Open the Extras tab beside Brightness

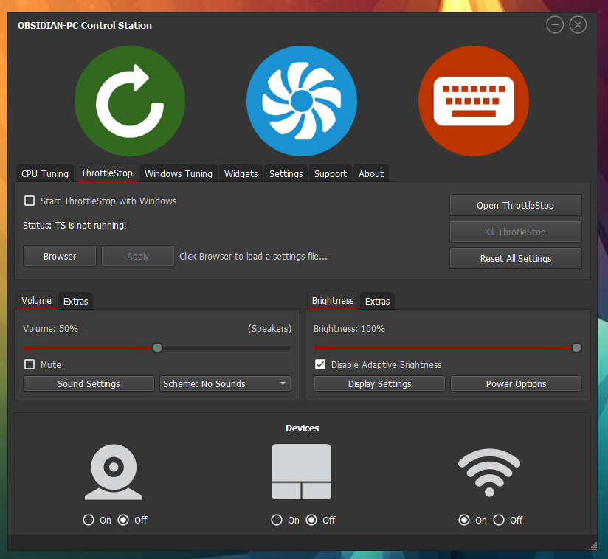(x=377, y=301)
